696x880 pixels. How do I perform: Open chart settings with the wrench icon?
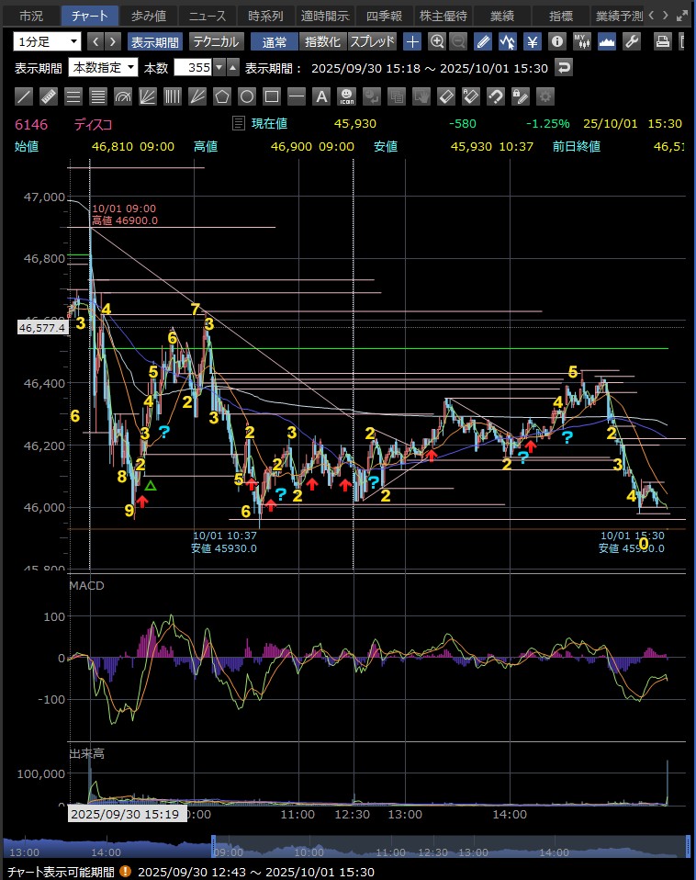coord(631,41)
